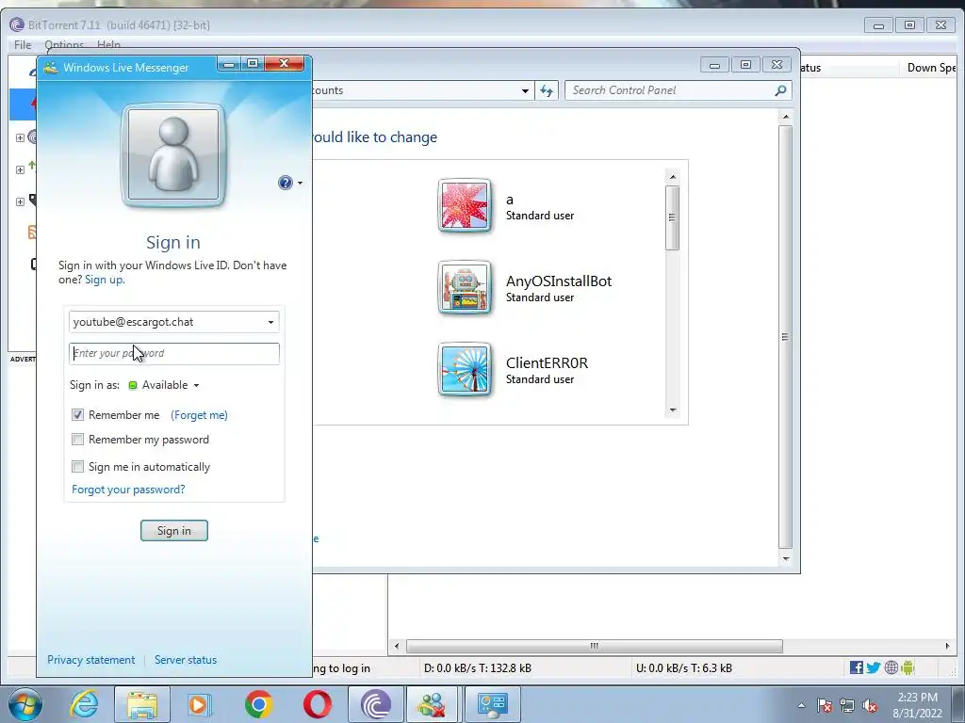Viewport: 965px width, 723px height.
Task: Click up arrow in accounts list scrollbar
Action: (673, 177)
